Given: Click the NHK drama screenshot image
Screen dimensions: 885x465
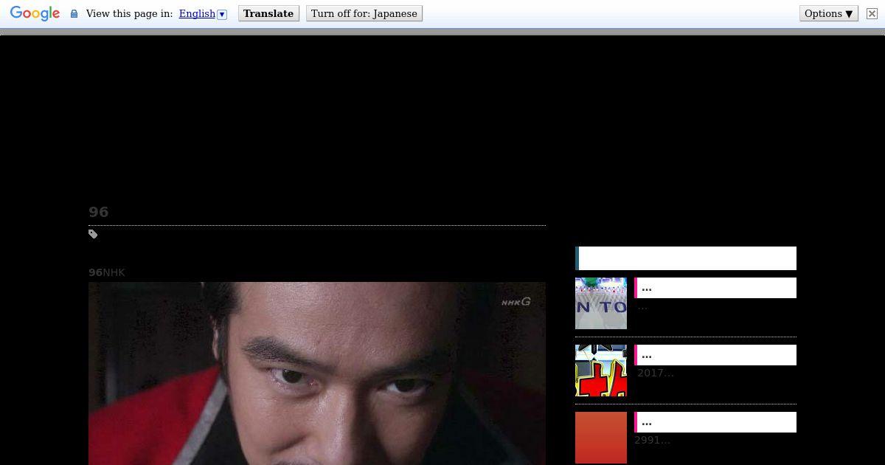Looking at the screenshot, I should pyautogui.click(x=317, y=373).
